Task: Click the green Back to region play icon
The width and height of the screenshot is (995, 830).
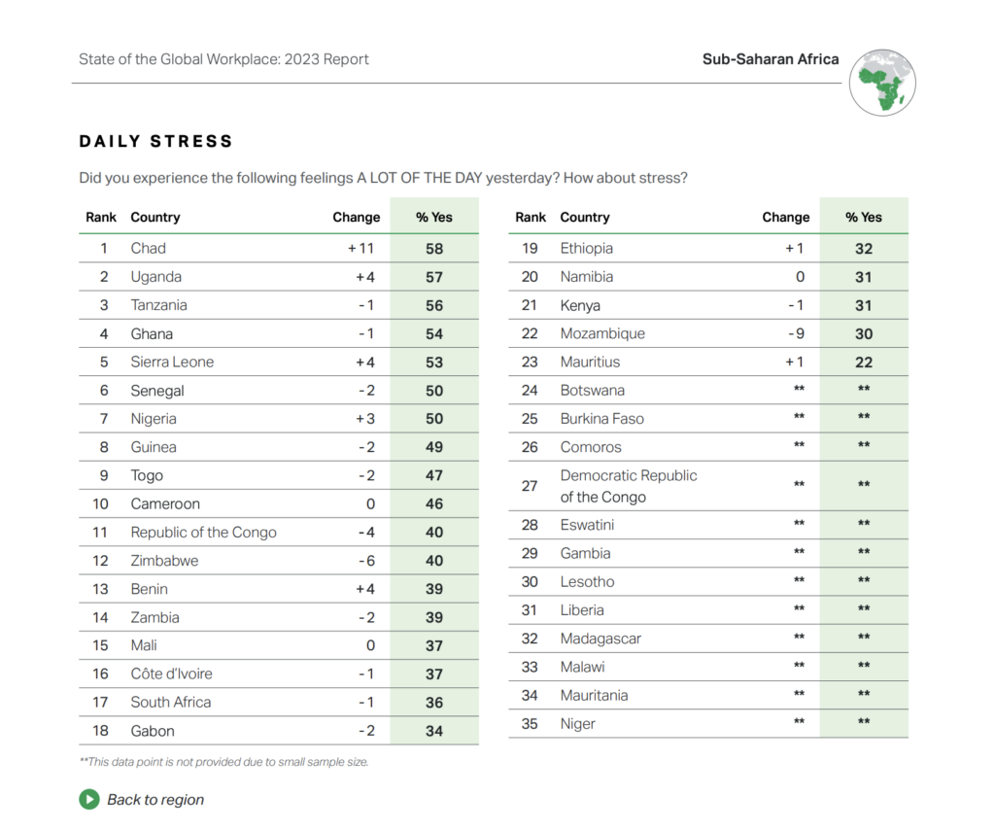Action: [89, 800]
